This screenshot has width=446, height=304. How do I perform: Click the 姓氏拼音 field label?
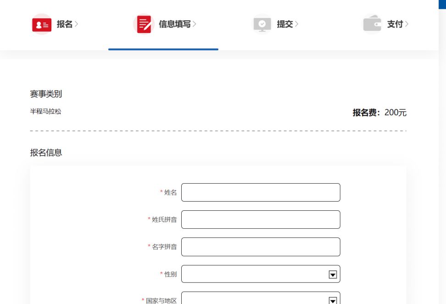coord(164,220)
